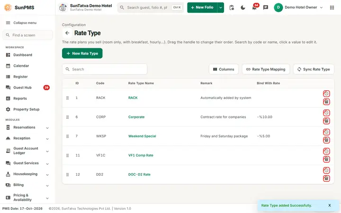Viewport: 341px width, 213px height.
Task: Go to Property Setup
Action: point(27,109)
